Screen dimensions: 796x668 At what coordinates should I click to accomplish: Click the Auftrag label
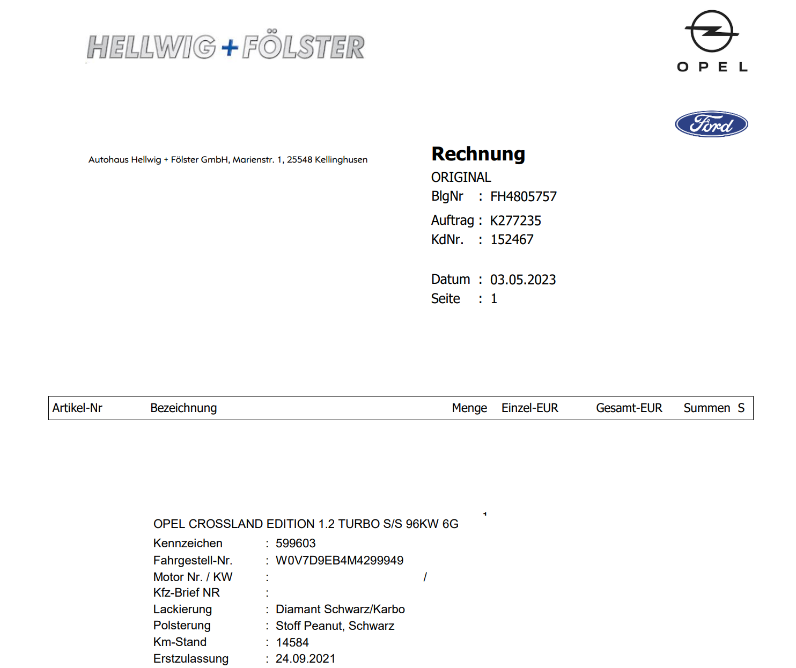[x=453, y=221]
